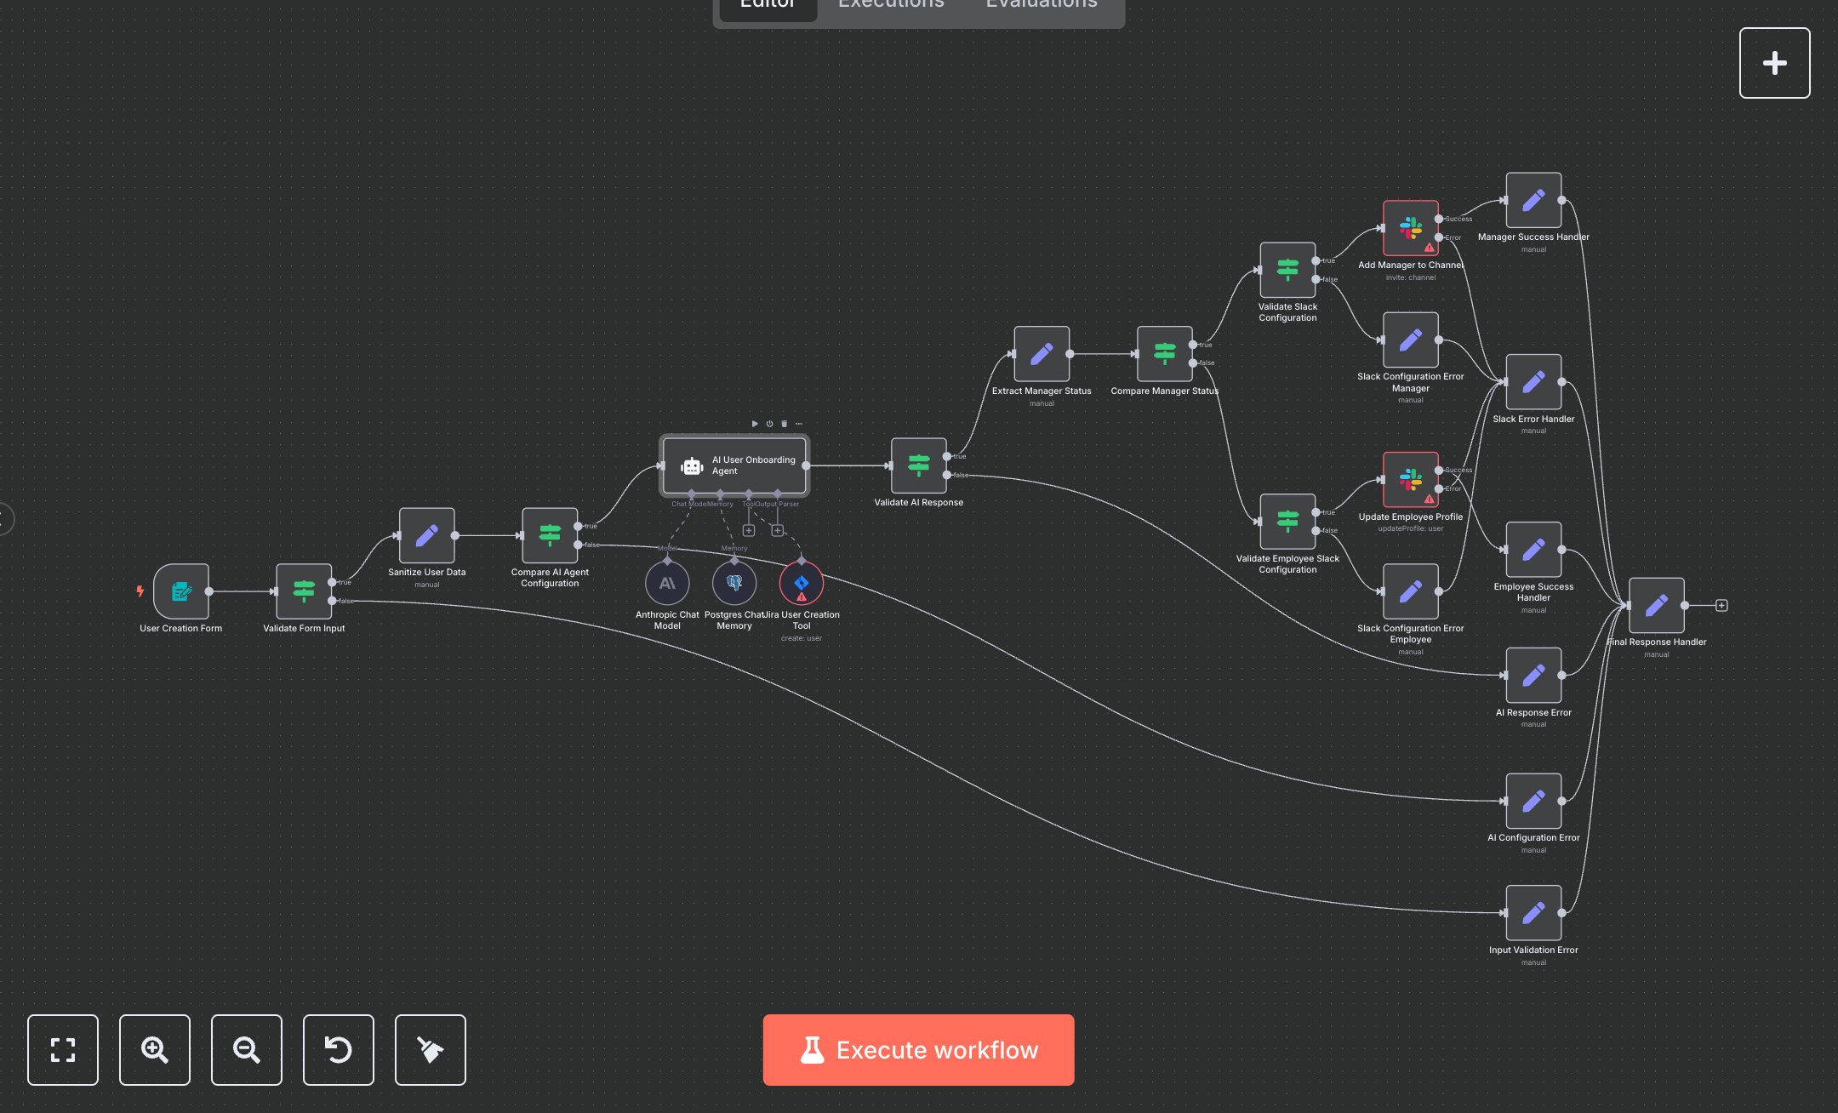Open the AI agent node three-dots menu

click(799, 424)
